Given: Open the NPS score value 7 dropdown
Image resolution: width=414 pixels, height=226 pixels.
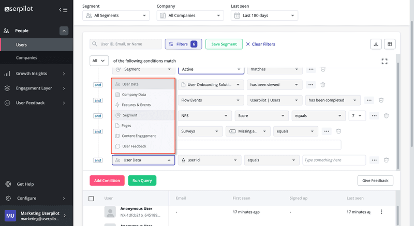Looking at the screenshot, I should (x=357, y=116).
